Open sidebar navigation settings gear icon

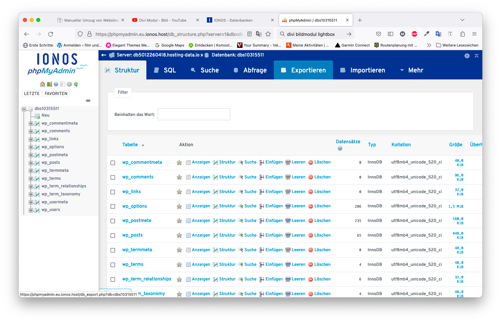(69, 84)
